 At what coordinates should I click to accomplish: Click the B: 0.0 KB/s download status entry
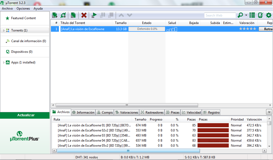pyautogui.click(x=135, y=157)
